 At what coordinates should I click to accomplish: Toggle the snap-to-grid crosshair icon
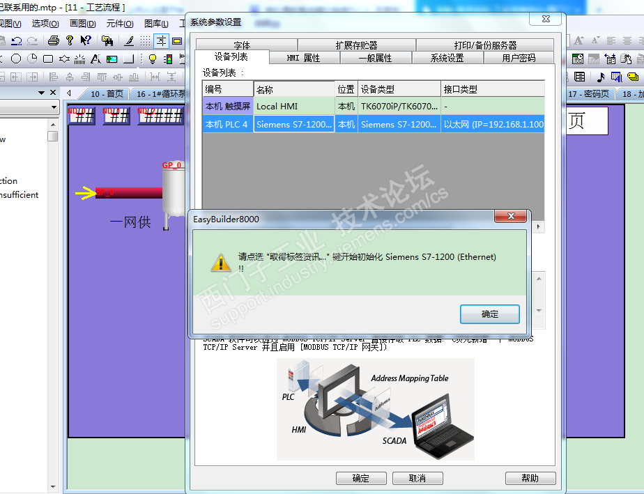pyautogui.click(x=161, y=40)
